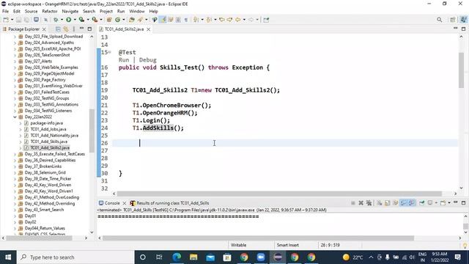
Task: Open Microsoft Edge from taskbar
Action: point(177,257)
